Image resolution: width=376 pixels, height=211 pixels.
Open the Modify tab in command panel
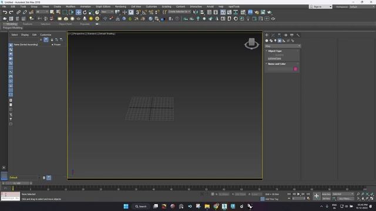pos(273,35)
